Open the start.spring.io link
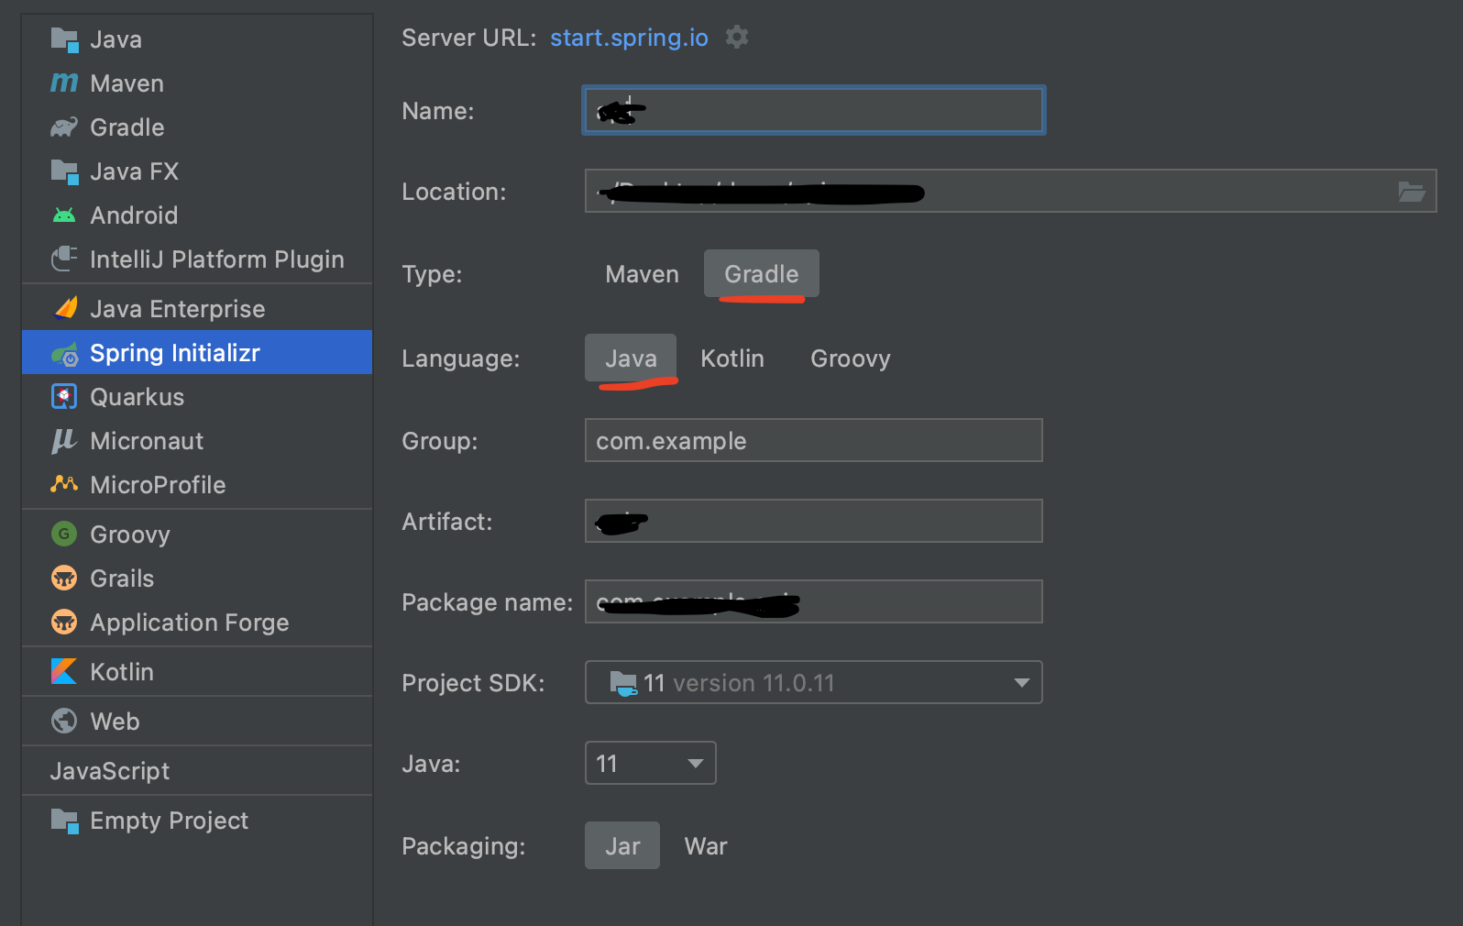1463x926 pixels. (x=629, y=38)
